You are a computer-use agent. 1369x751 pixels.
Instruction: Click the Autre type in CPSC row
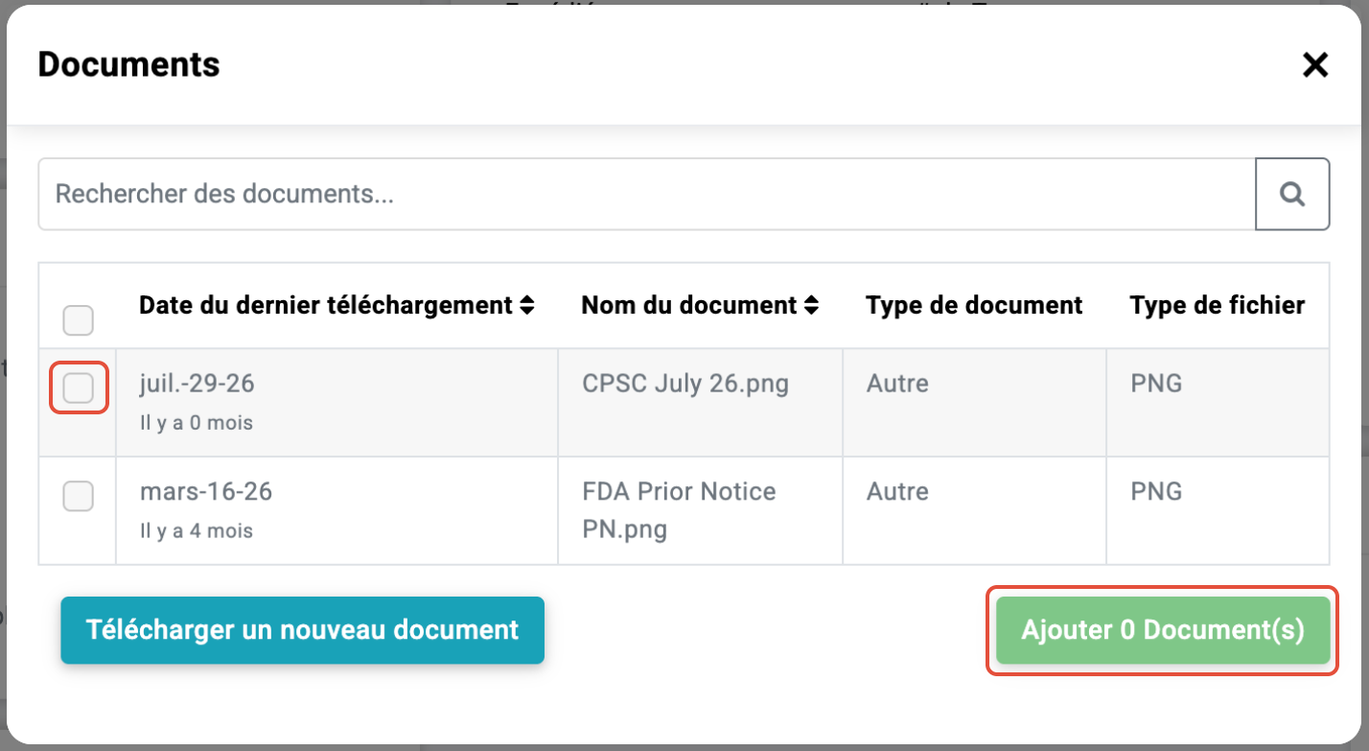click(897, 385)
